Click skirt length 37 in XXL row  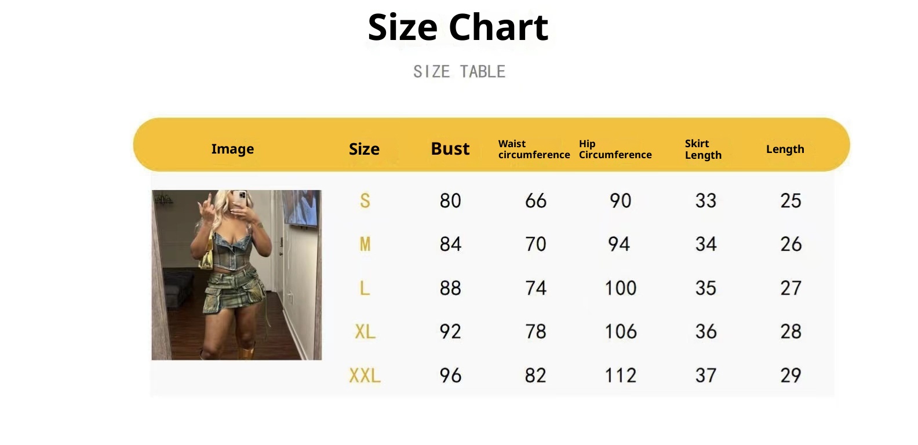(x=706, y=375)
